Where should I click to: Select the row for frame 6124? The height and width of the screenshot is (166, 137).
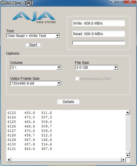(30, 117)
